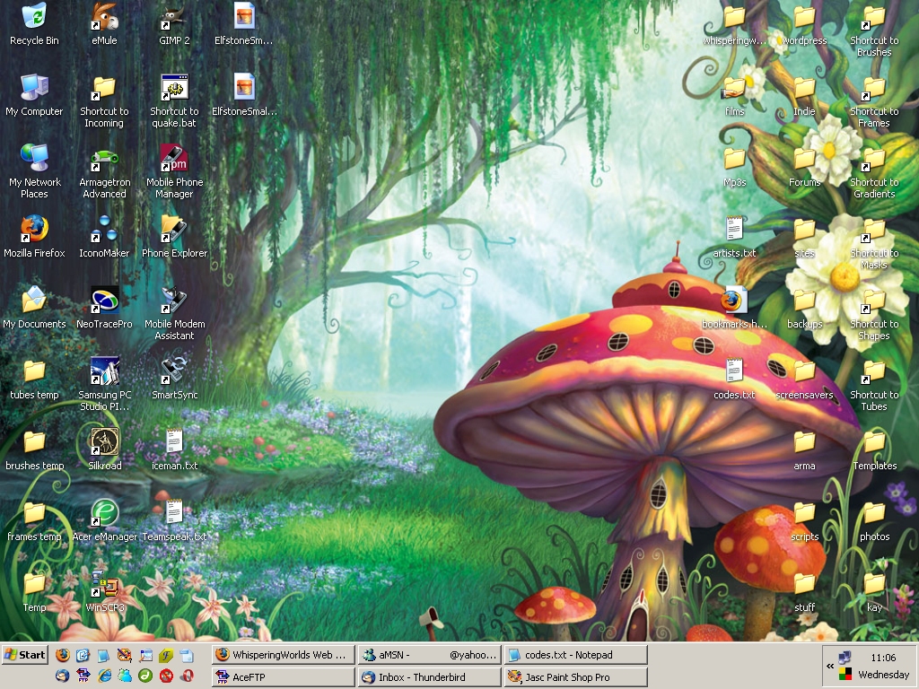Open the Recycle Bin desktop icon
This screenshot has height=689, width=919.
tap(34, 23)
